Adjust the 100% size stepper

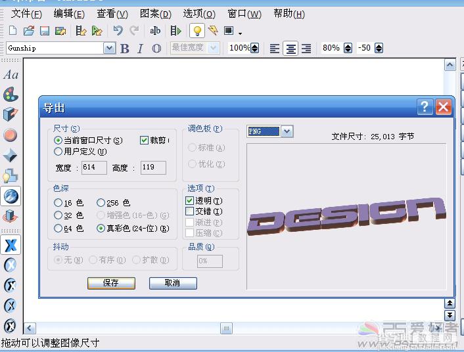(x=254, y=48)
